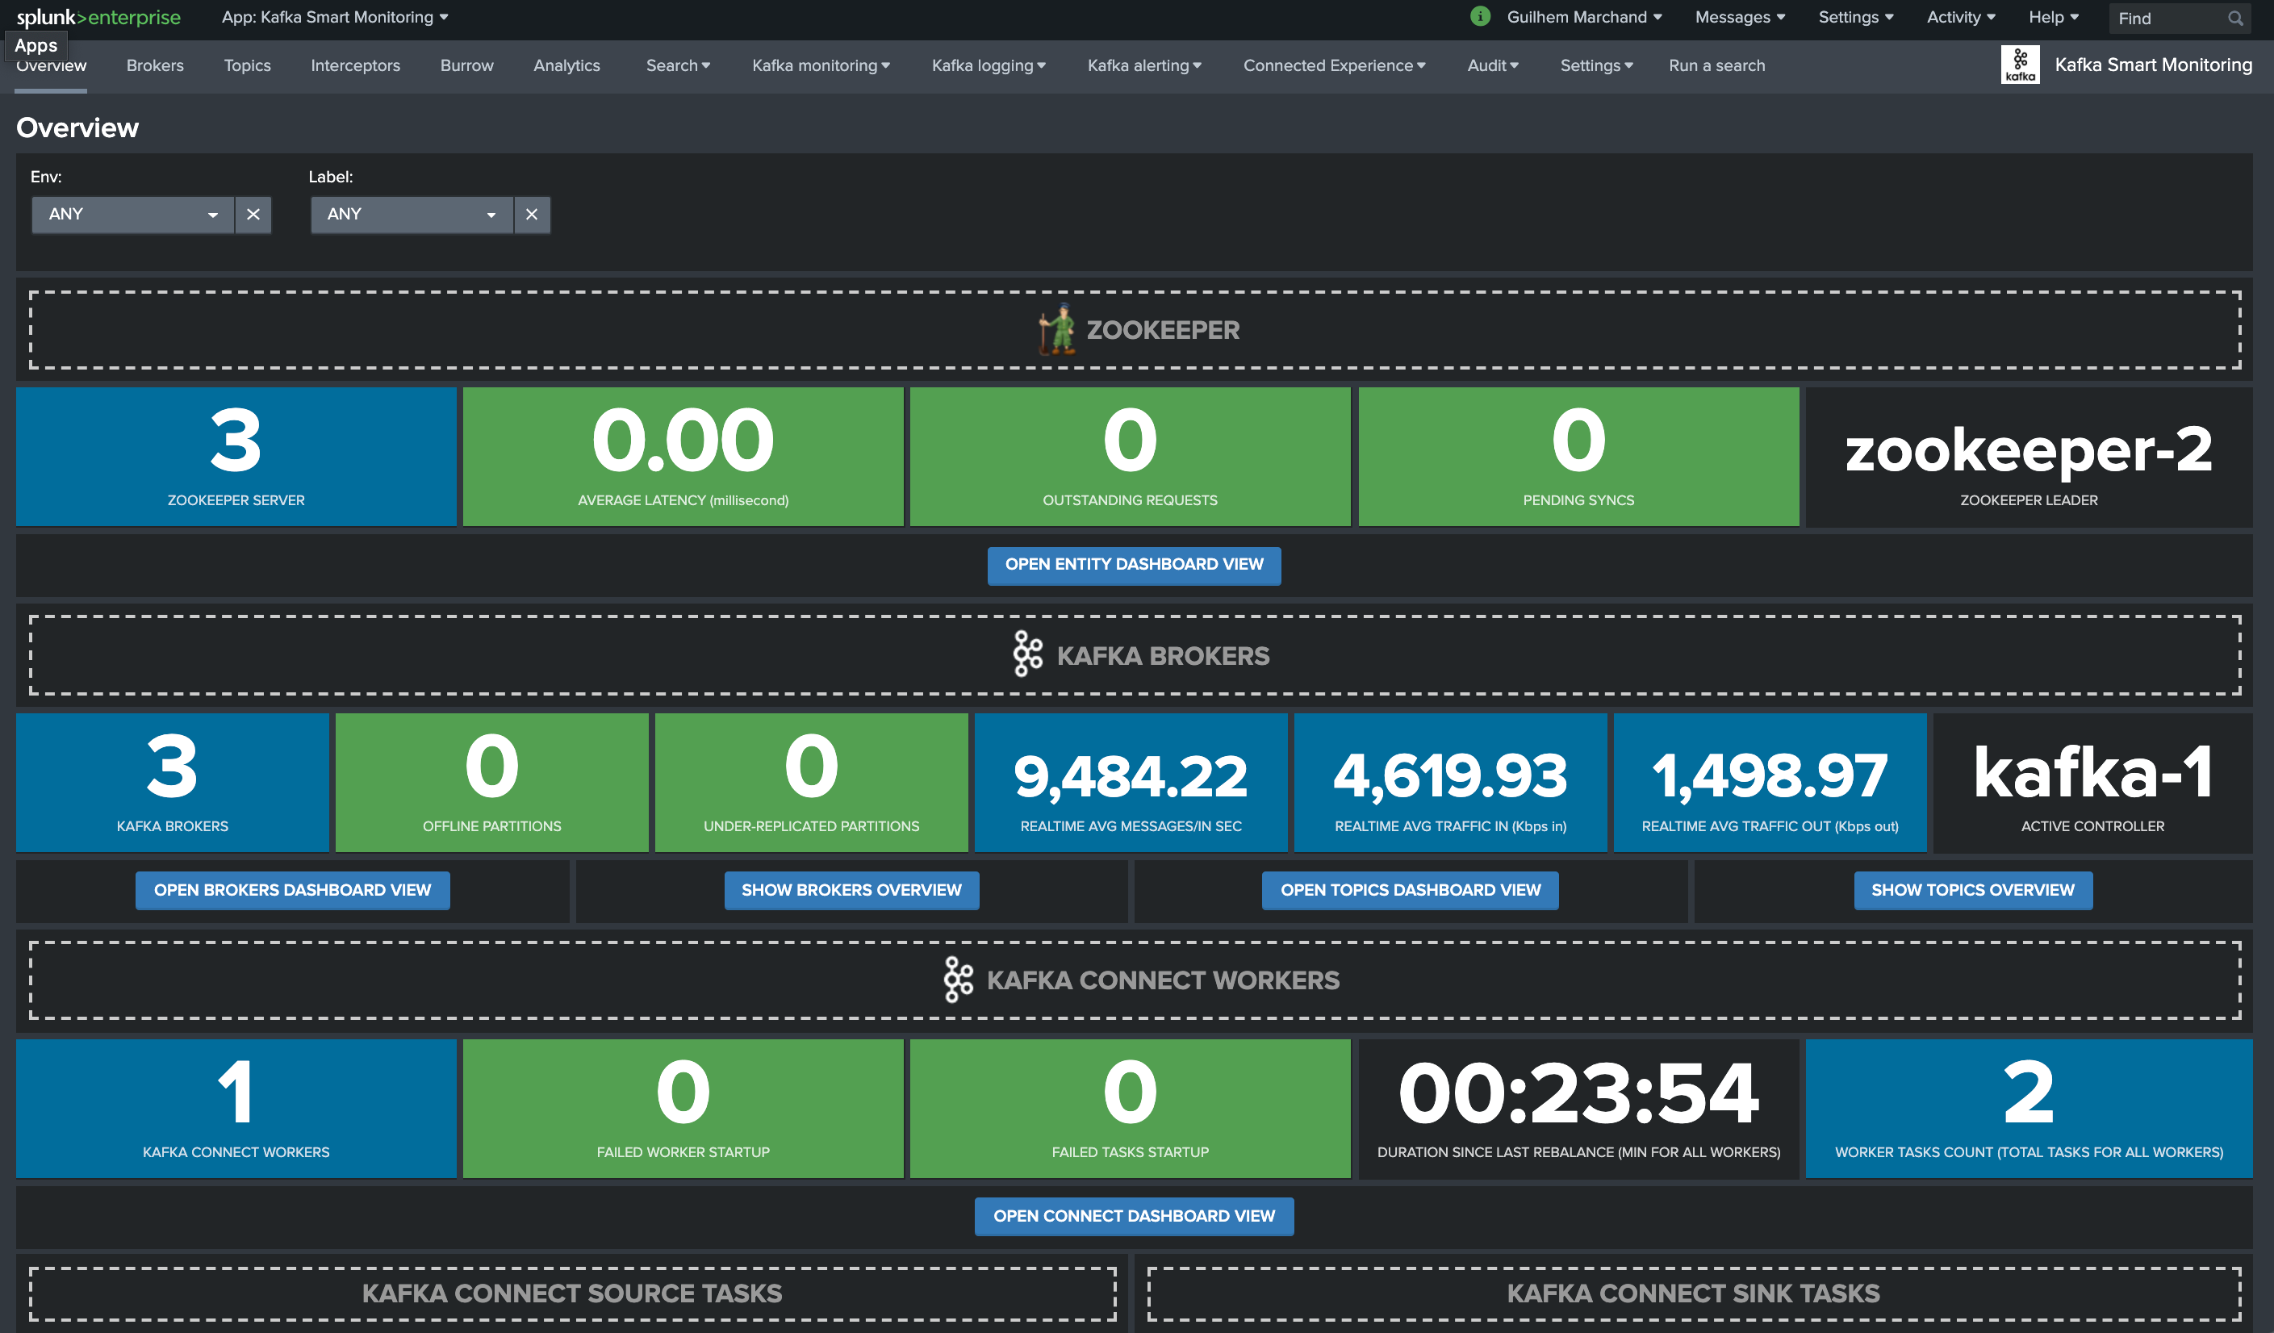Click the DURATION SINCE LAST REBALANCE tile
Image resolution: width=2274 pixels, height=1333 pixels.
(1578, 1108)
